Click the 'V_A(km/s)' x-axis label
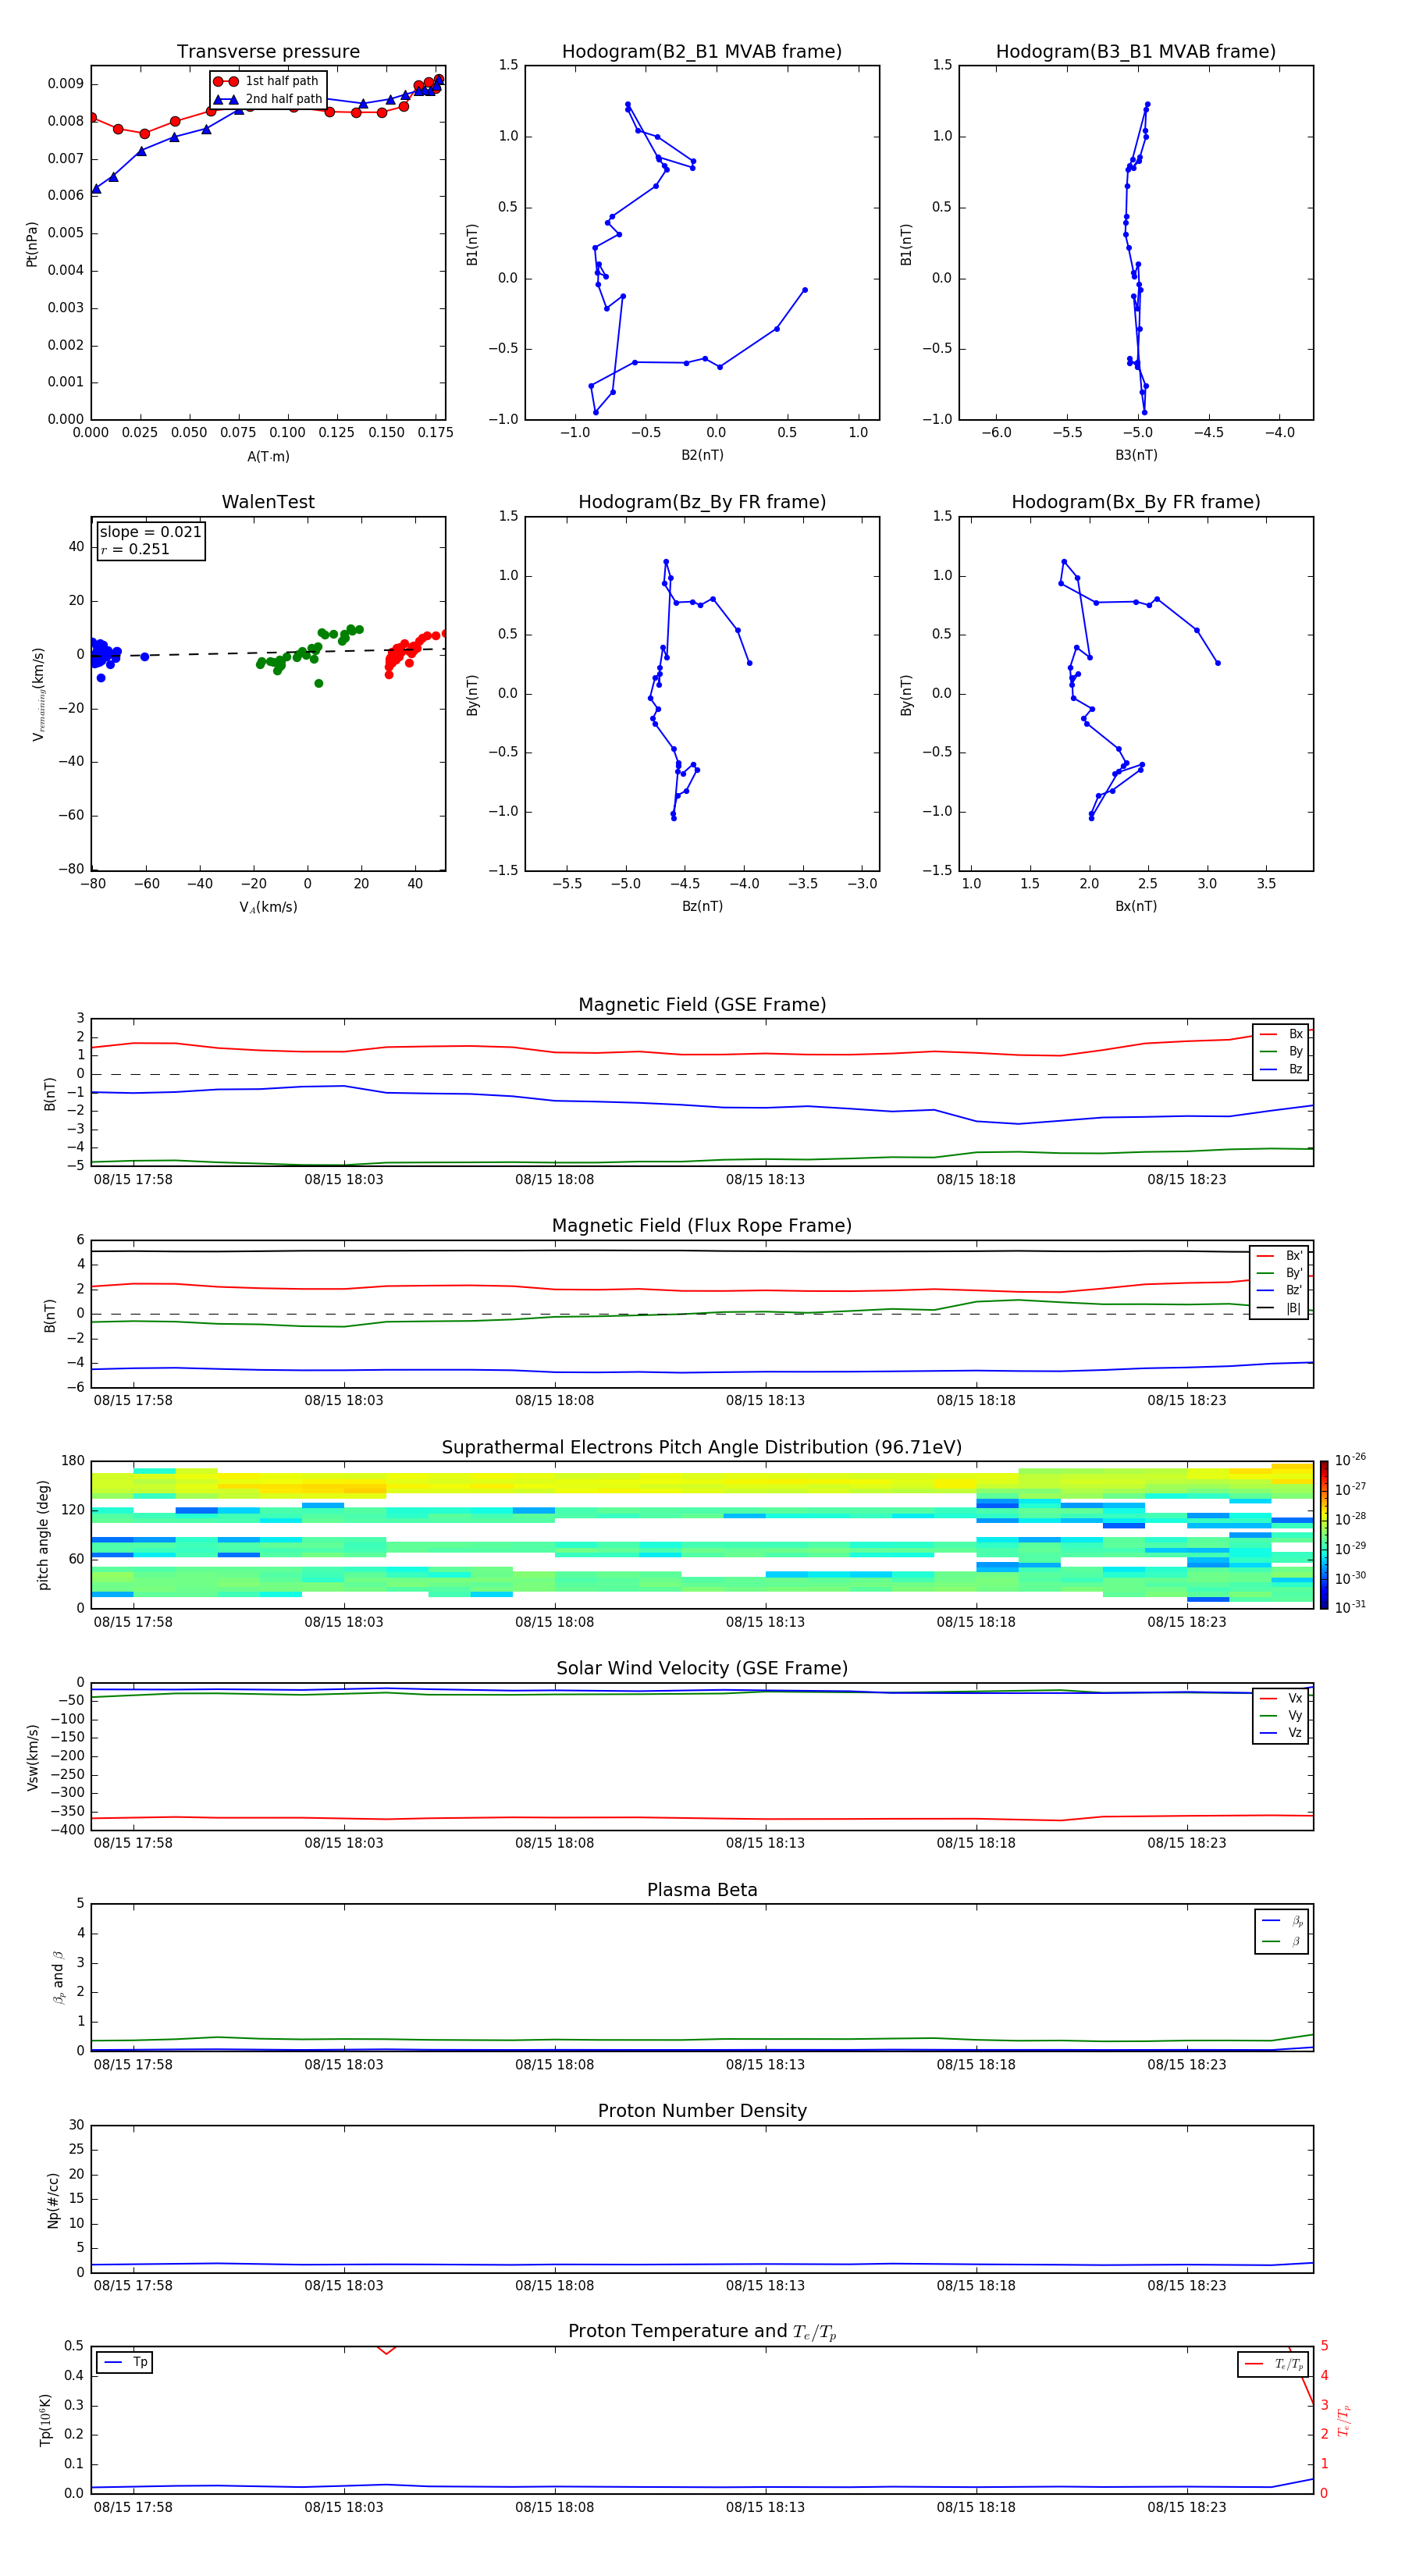This screenshot has width=1405, height=2576. [268, 908]
